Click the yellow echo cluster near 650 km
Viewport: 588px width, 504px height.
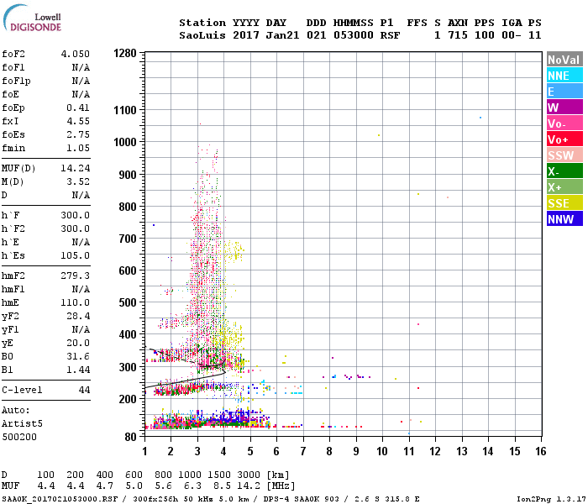coord(235,251)
